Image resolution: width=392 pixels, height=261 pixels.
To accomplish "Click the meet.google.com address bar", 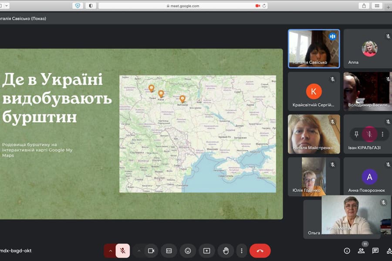I will [x=183, y=6].
